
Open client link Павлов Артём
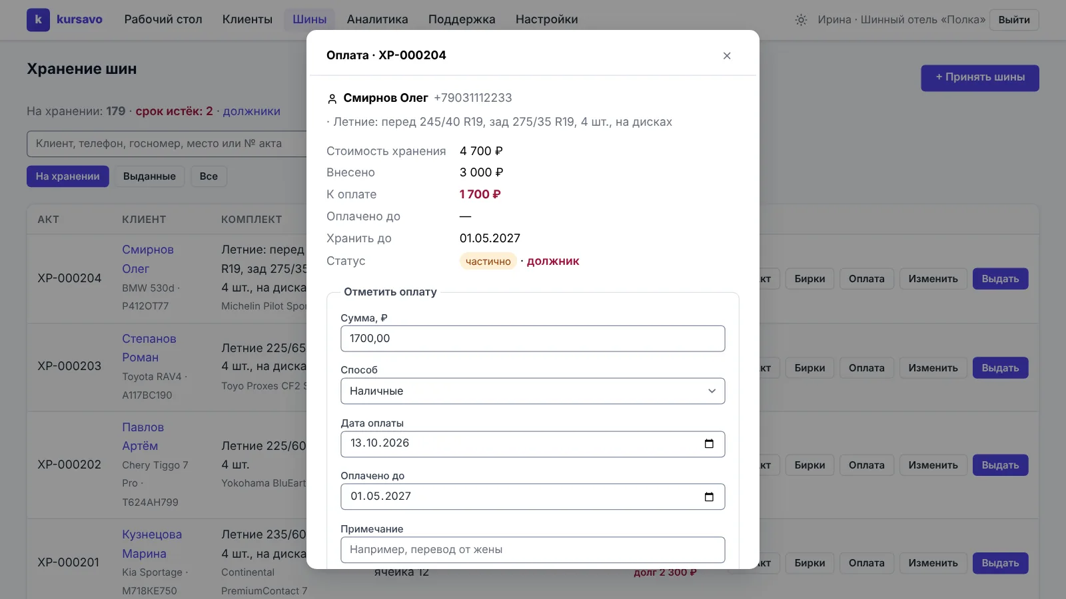(143, 437)
